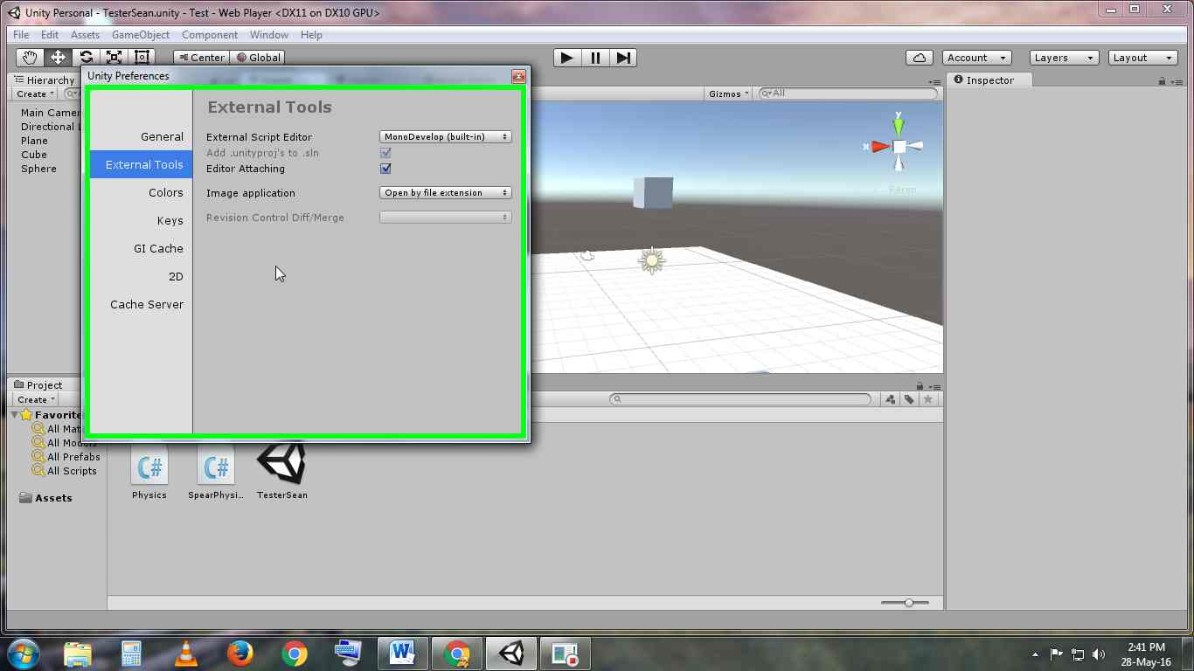This screenshot has width=1194, height=671.
Task: Switch to GI Cache preferences section
Action: [141, 249]
